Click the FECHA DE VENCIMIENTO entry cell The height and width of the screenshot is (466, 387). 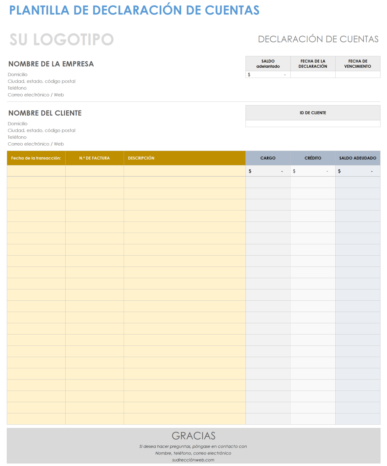click(358, 74)
